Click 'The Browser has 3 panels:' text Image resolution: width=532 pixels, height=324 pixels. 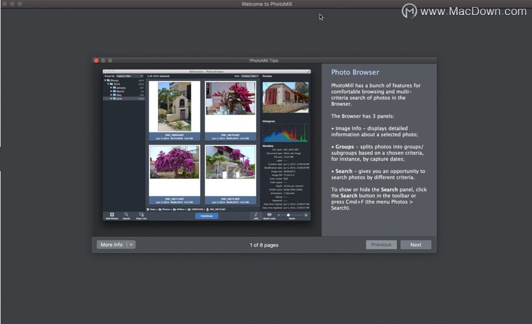(x=363, y=116)
